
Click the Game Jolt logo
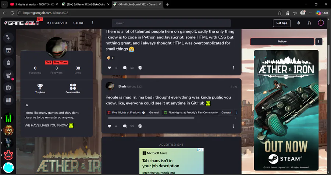[x=22, y=23]
